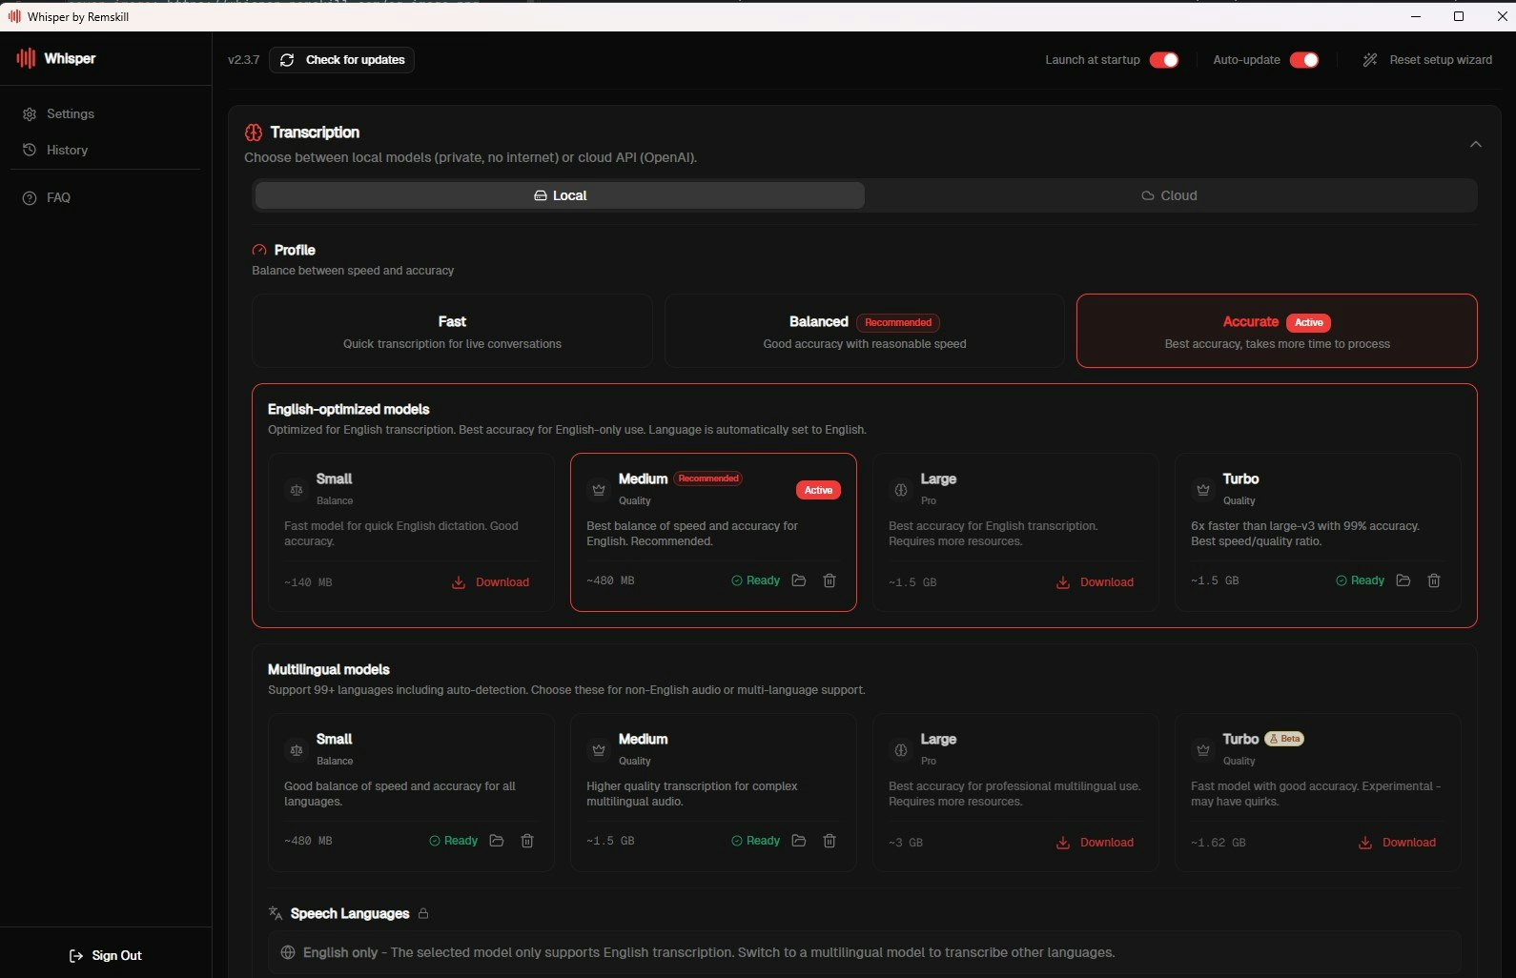Select the English Turbo model card
The height and width of the screenshot is (978, 1516).
tap(1318, 532)
